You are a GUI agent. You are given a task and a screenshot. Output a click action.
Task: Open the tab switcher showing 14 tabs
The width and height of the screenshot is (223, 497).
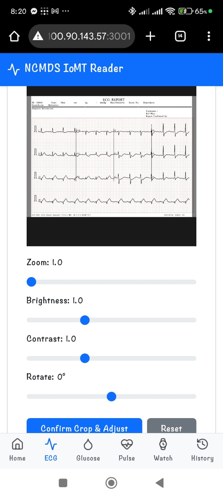tap(180, 36)
